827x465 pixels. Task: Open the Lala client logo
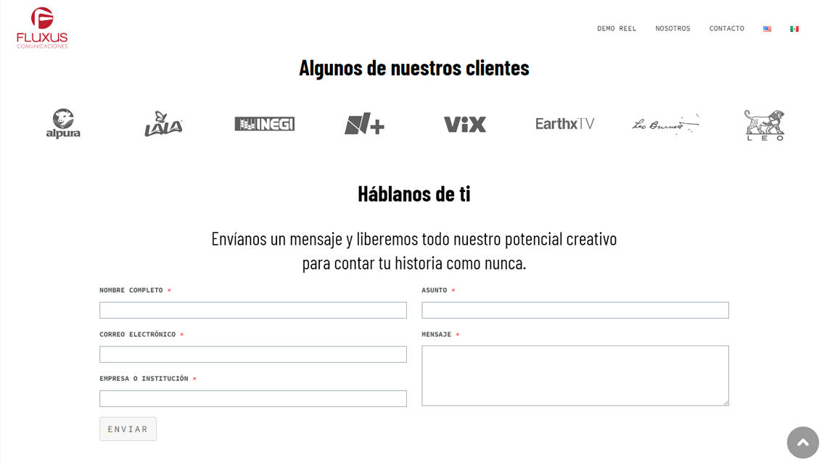pyautogui.click(x=163, y=124)
